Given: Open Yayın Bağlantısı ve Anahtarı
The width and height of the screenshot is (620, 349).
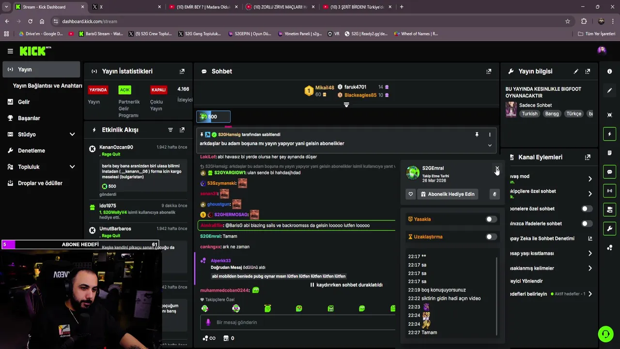Looking at the screenshot, I should click(x=47, y=86).
